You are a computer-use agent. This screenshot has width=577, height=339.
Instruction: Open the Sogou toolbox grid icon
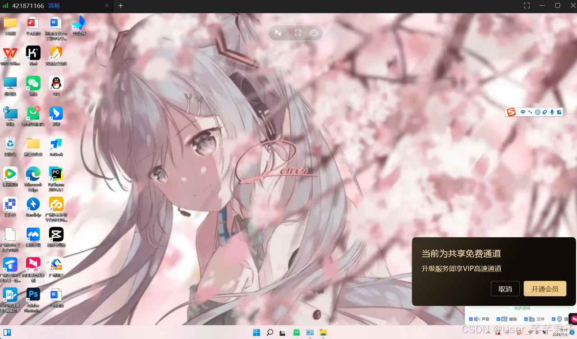pos(559,112)
